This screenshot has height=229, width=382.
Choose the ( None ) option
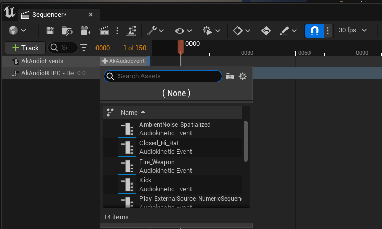tap(176, 93)
